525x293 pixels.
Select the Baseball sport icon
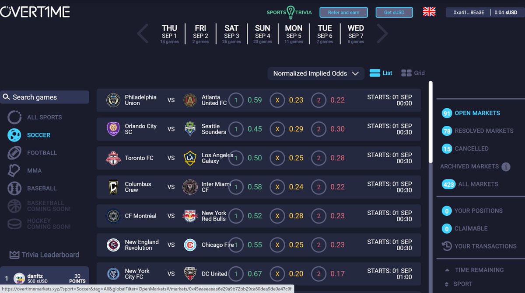[14, 188]
